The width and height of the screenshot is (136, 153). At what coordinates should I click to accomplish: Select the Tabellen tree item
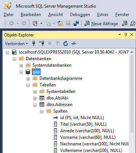pos(48,85)
